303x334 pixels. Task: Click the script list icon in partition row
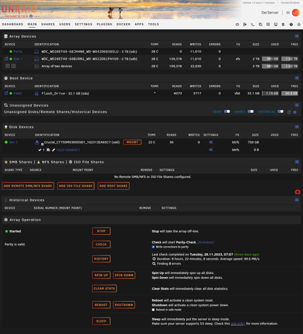48,150
